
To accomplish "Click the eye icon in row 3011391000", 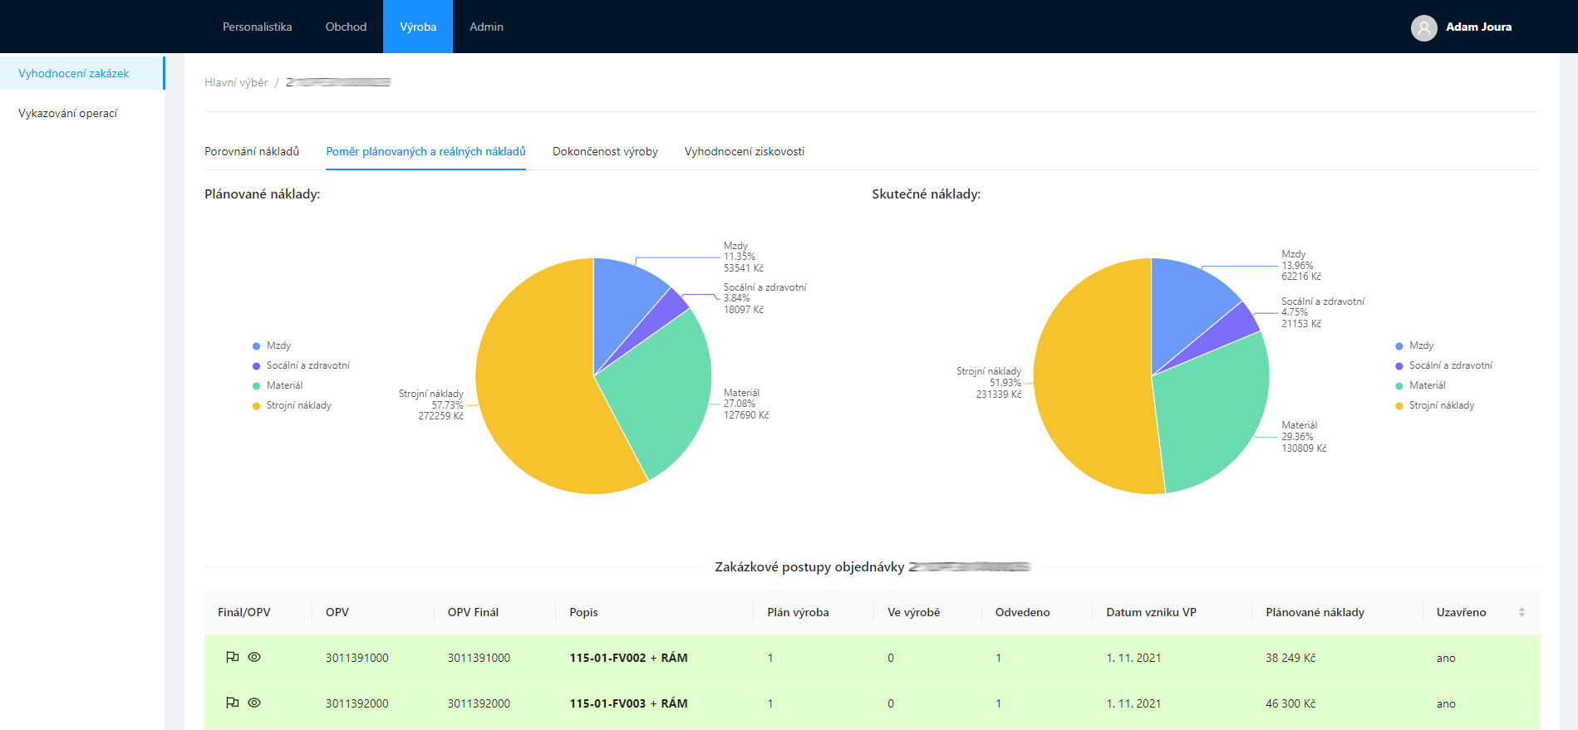I will tap(254, 657).
